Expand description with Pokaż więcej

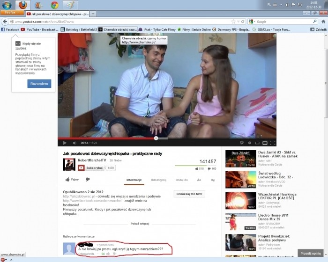140,224
